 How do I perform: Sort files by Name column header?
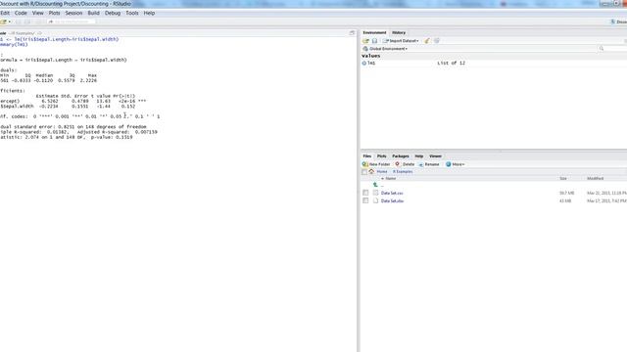(x=390, y=178)
